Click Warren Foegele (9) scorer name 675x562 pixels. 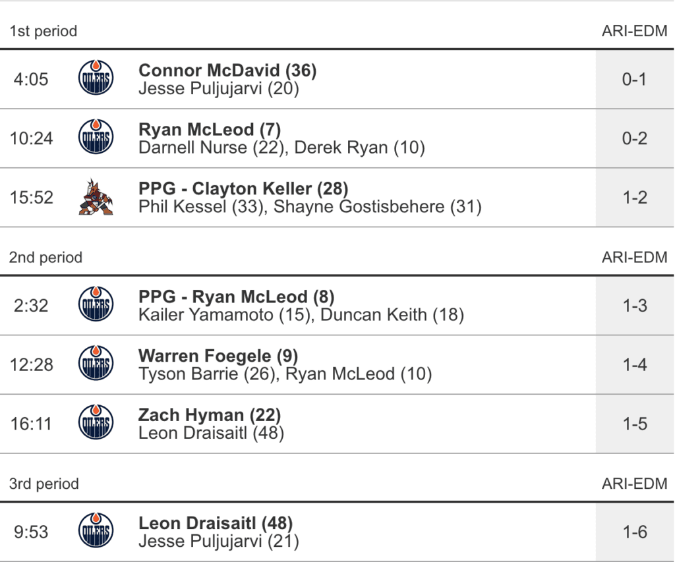click(x=218, y=356)
